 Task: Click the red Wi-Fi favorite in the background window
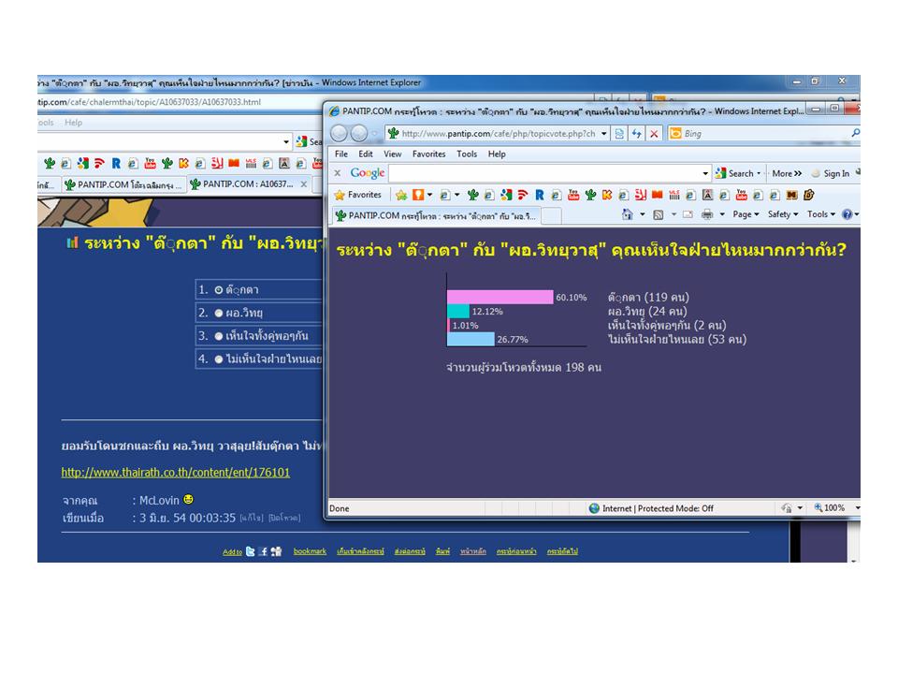pyautogui.click(x=100, y=164)
